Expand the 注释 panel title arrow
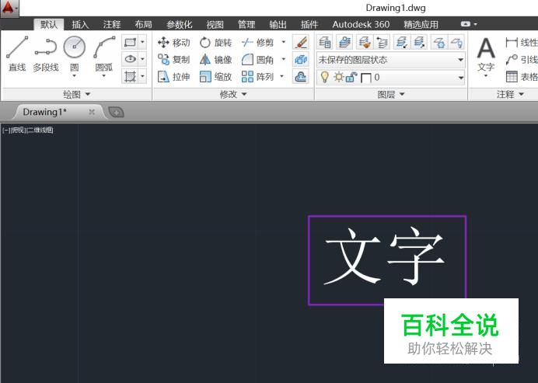 coord(521,94)
